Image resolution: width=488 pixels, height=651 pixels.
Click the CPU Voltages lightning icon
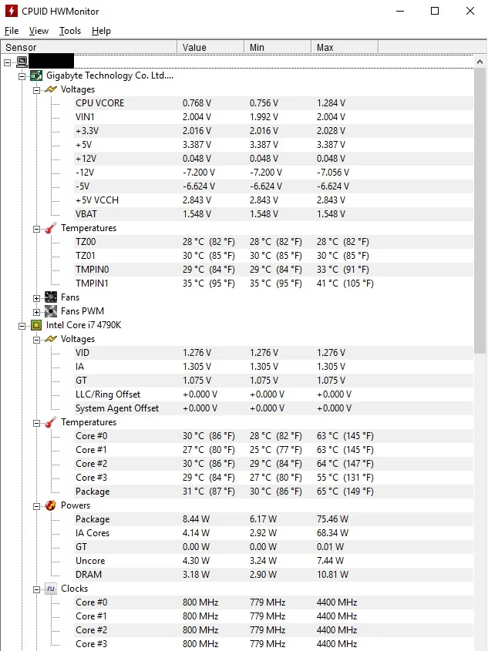click(x=51, y=339)
